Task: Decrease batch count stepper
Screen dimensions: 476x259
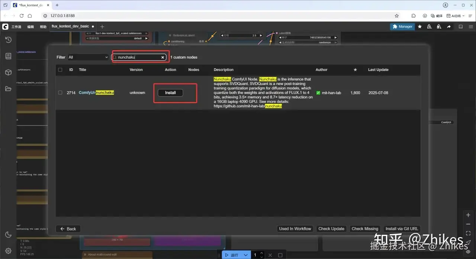Action: click(261, 257)
